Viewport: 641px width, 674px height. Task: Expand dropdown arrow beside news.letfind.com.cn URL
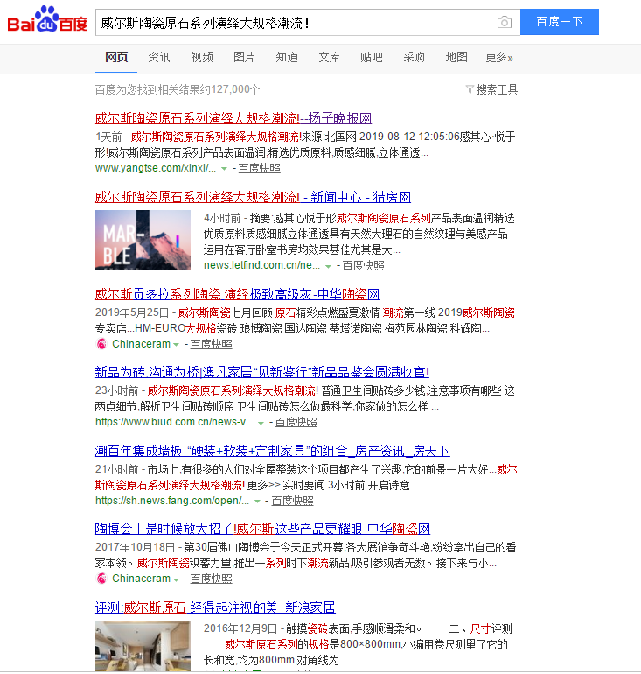pyautogui.click(x=329, y=265)
